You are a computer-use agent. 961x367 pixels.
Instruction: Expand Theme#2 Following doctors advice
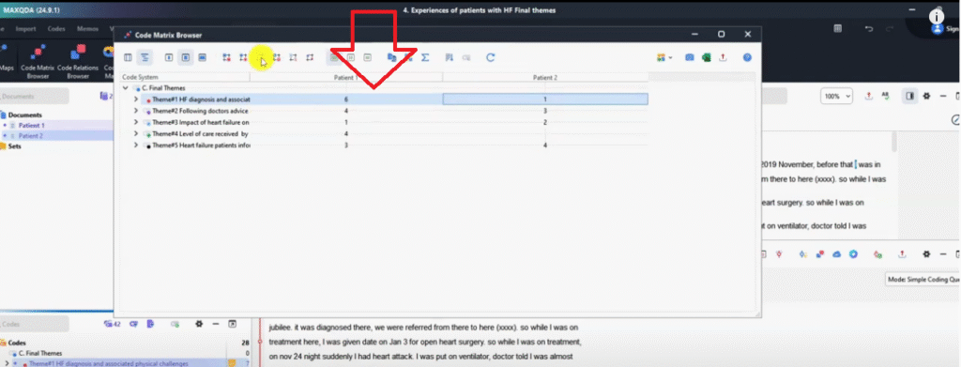136,111
